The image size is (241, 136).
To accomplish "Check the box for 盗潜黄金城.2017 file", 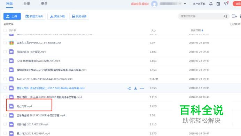I will (5, 115).
